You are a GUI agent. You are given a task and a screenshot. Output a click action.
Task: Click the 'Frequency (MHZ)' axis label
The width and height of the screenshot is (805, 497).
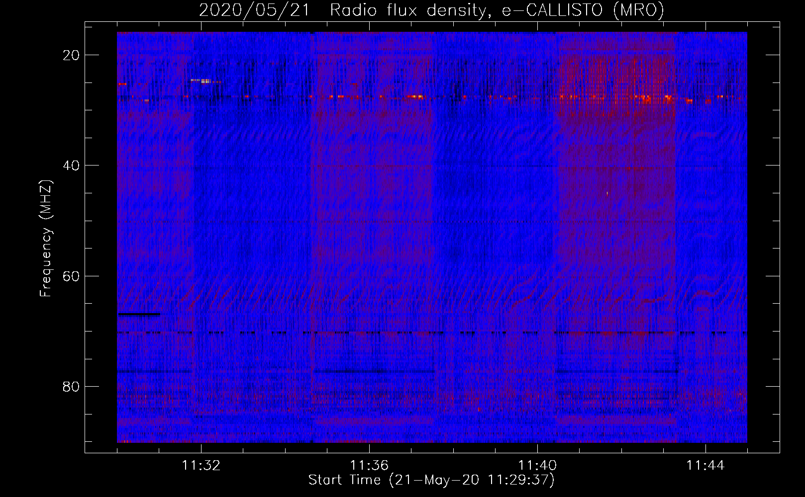tap(46, 239)
